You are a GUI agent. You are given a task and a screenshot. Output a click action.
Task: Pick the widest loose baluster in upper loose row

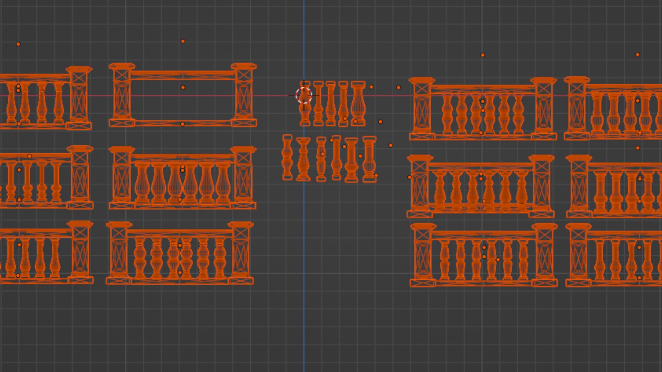pyautogui.click(x=358, y=103)
